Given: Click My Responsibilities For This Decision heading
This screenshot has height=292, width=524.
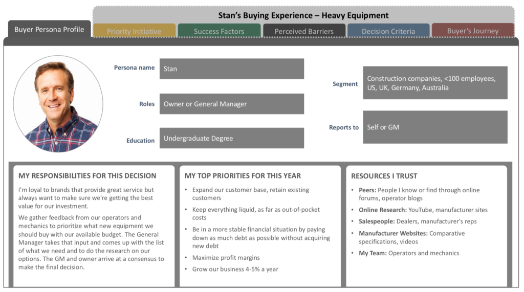Looking at the screenshot, I should pyautogui.click(x=87, y=176).
